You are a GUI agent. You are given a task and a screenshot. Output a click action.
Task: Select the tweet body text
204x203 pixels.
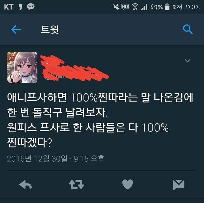pyautogui.click(x=100, y=120)
